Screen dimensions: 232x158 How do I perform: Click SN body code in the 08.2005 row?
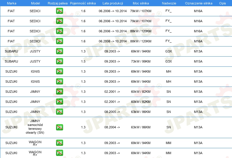pos(169,112)
